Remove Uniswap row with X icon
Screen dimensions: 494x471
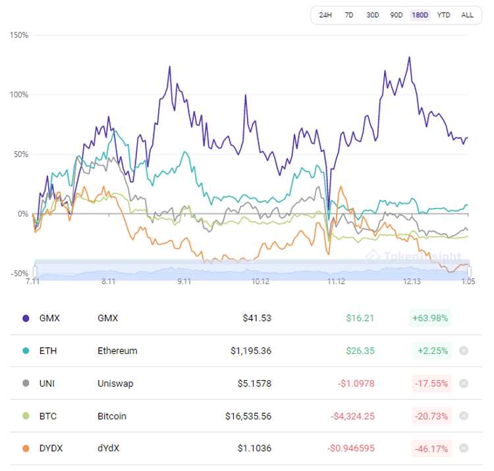(464, 383)
